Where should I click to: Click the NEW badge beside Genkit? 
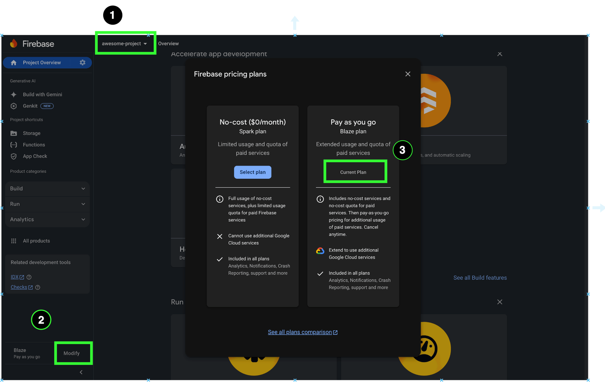[x=47, y=106]
